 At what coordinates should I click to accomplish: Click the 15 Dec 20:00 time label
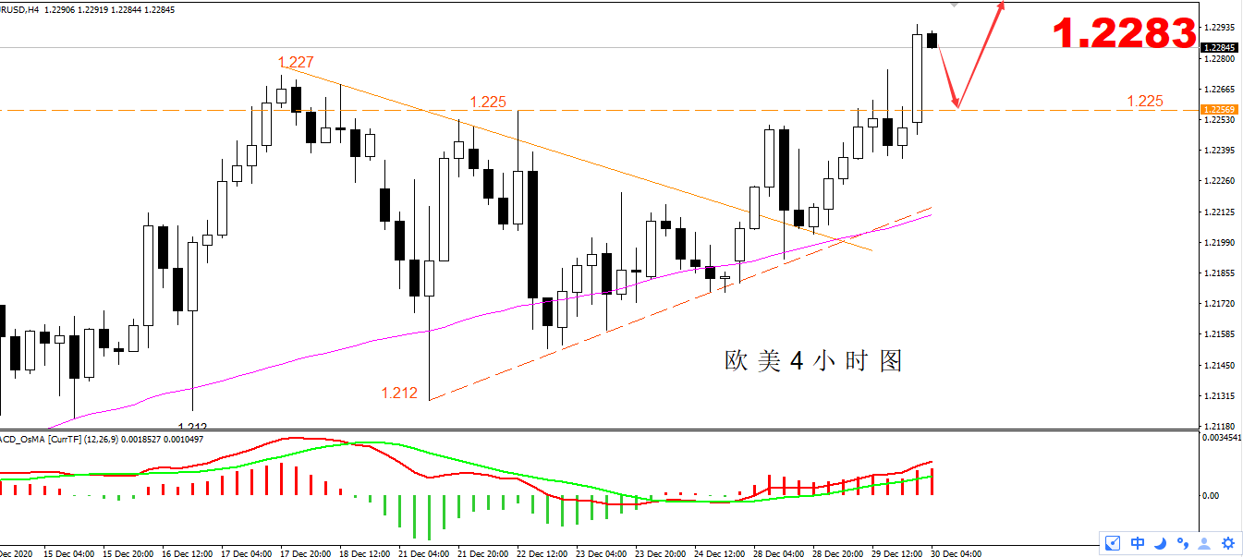[130, 553]
